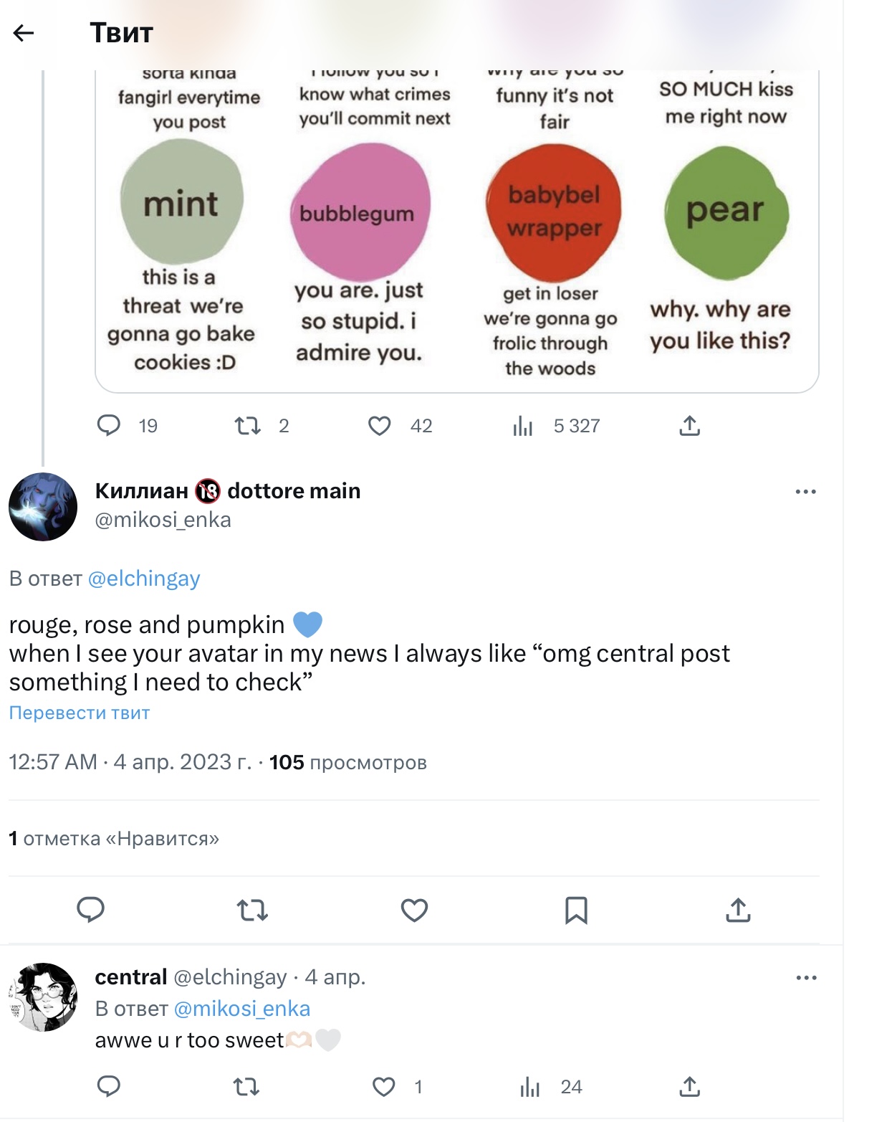This screenshot has width=887, height=1122.
Task: Share the color chart tweet
Action: 689,426
